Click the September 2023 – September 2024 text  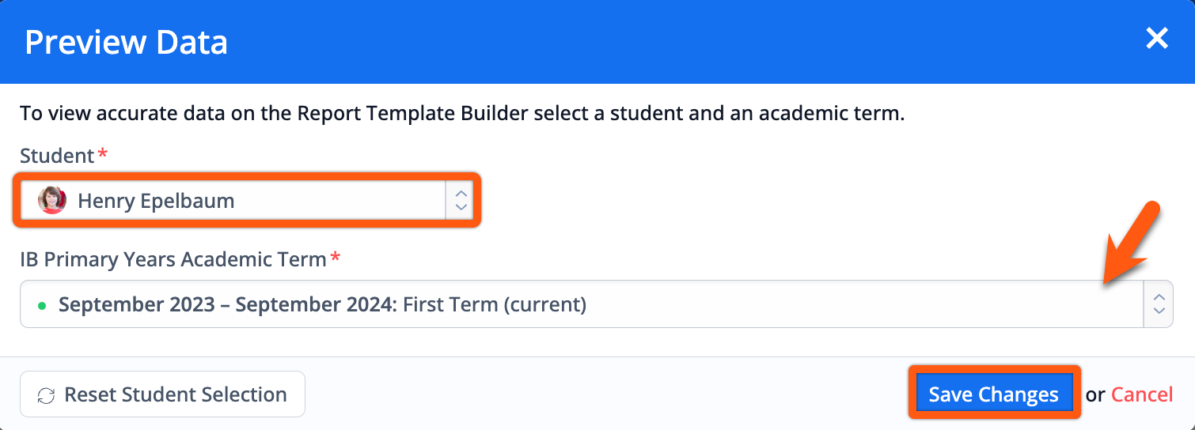[x=228, y=304]
